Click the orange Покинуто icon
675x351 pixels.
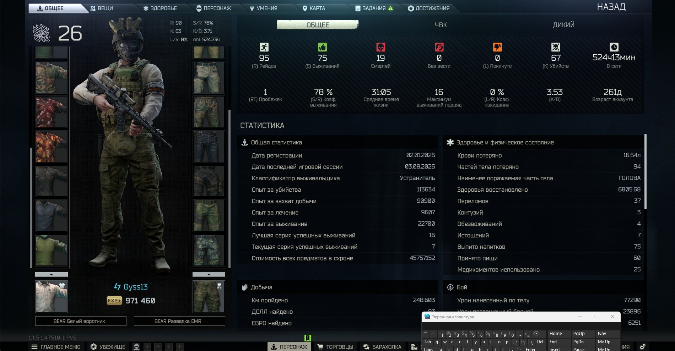point(497,47)
